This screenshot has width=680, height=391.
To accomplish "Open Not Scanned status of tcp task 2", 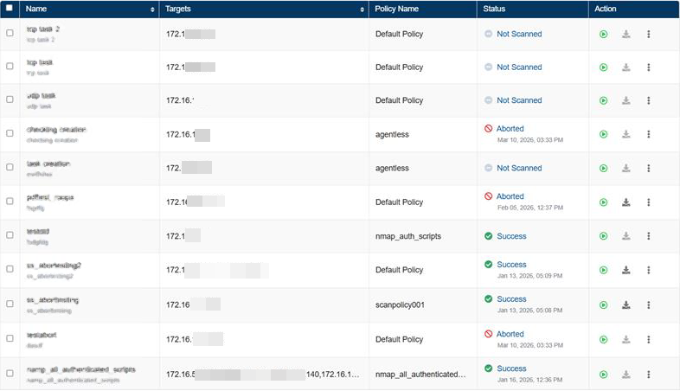I will (519, 34).
